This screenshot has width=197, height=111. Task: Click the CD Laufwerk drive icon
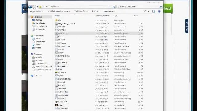pos(34,64)
